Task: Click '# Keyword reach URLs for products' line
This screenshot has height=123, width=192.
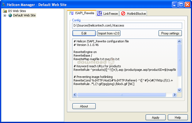Action: pyautogui.click(x=97, y=66)
